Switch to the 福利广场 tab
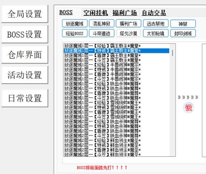The height and width of the screenshot is (174, 206). (125, 13)
